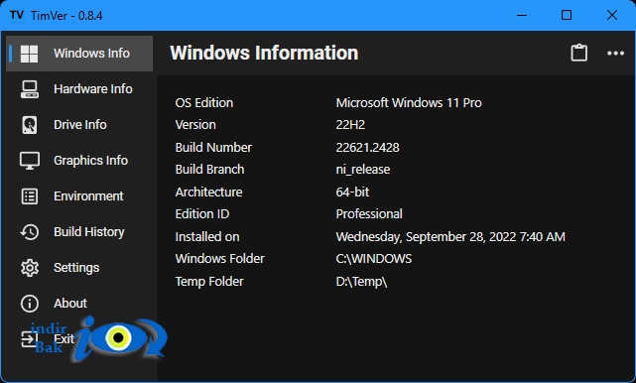This screenshot has height=383, width=636.
Task: Click the Windows Info grid icon
Action: (x=29, y=54)
